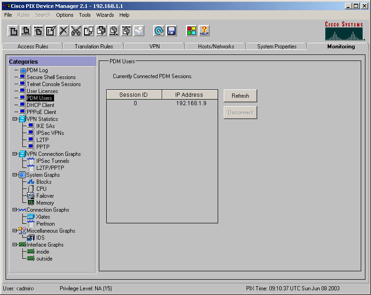The image size is (371, 295).
Task: Click the Session ID column header
Action: point(134,94)
